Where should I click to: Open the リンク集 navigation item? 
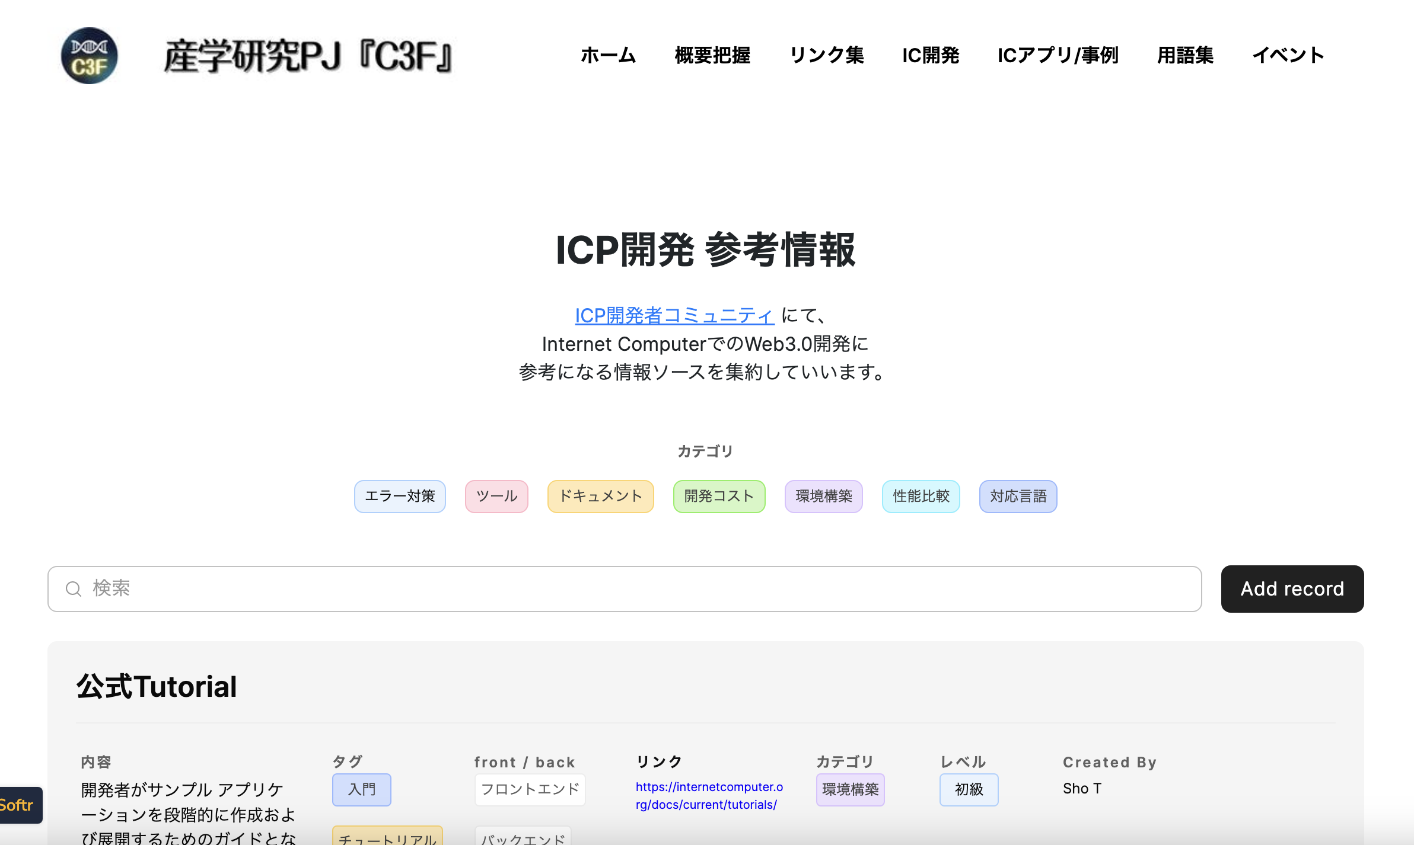tap(826, 55)
